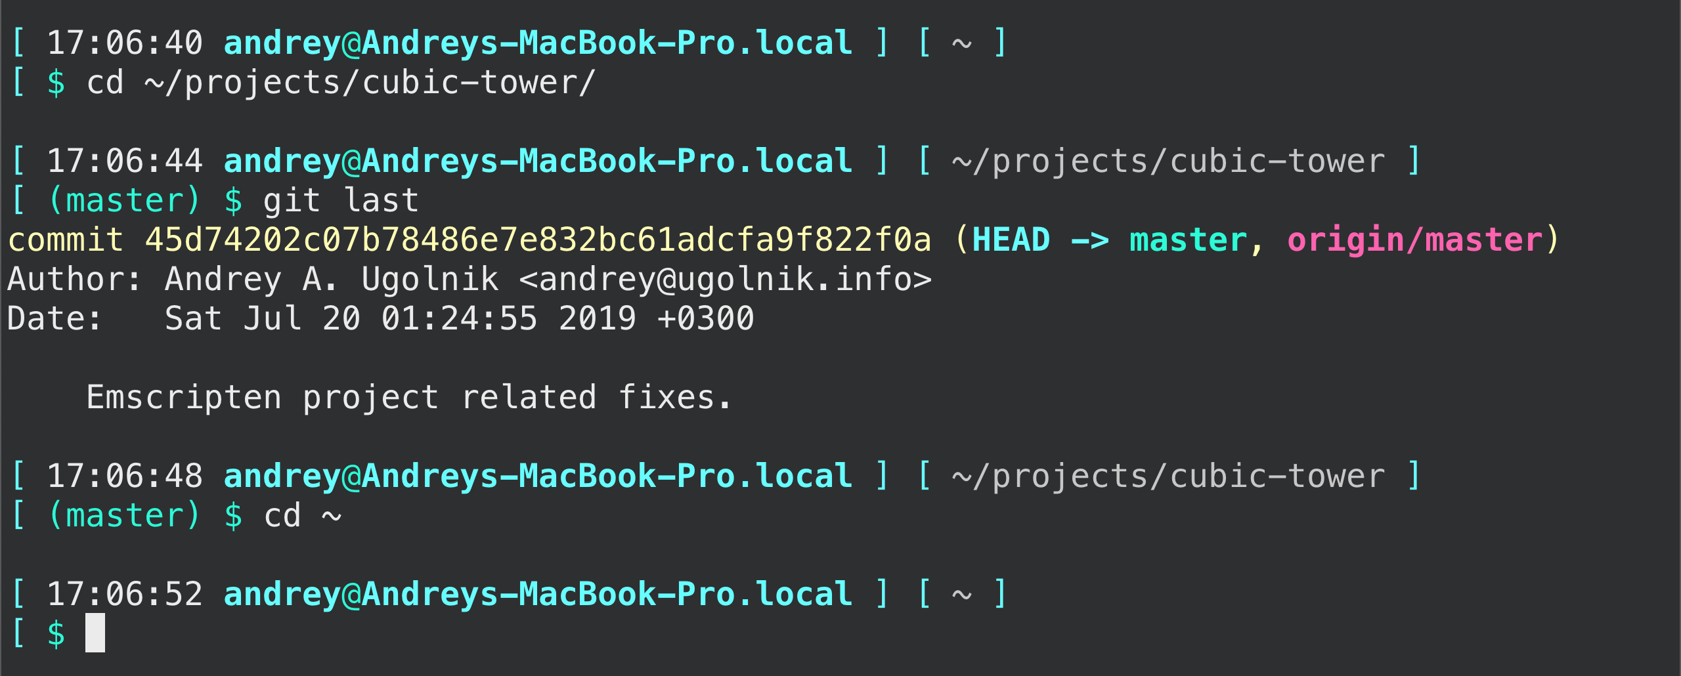Click the first (master) branch indicator
The image size is (1681, 676).
pyautogui.click(x=124, y=200)
